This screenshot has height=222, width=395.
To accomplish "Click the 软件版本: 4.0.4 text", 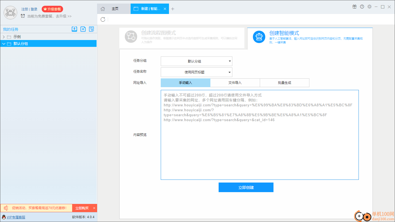I will click(x=83, y=217).
